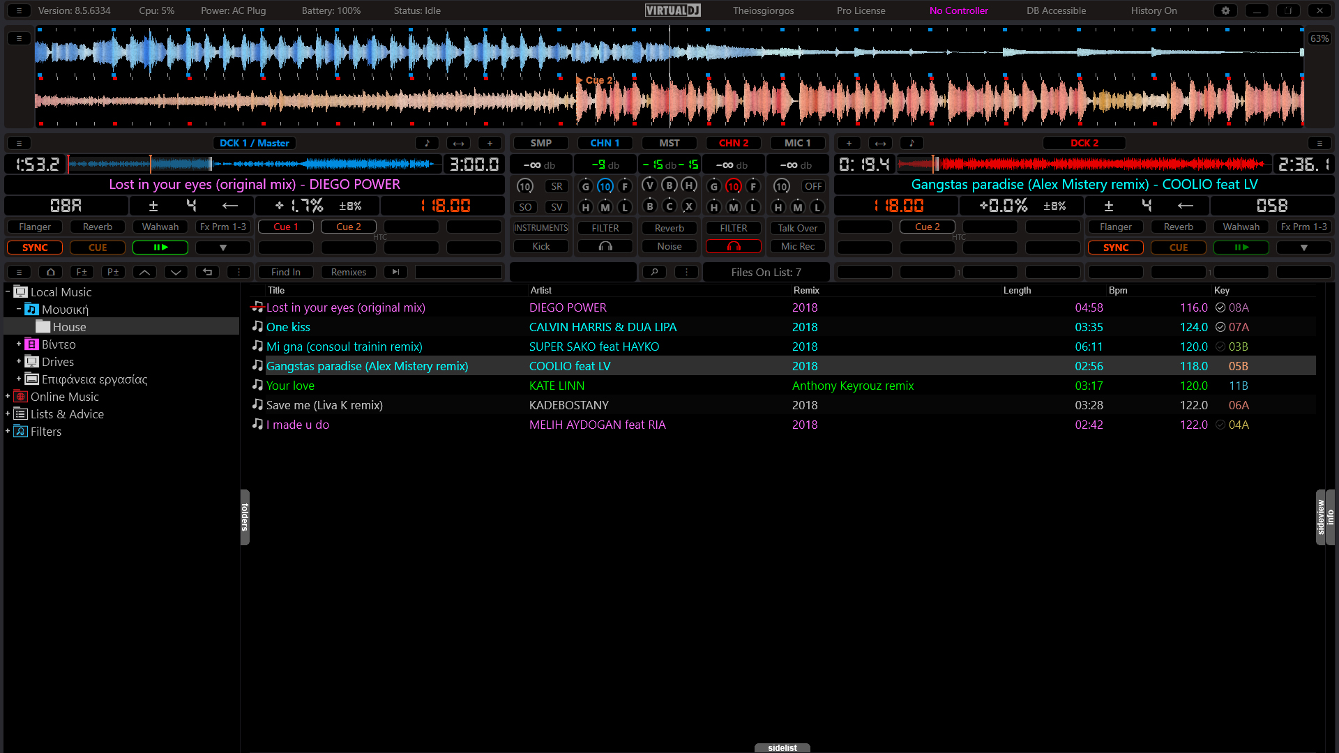Select the MST mixer tab
The height and width of the screenshot is (753, 1339).
tap(669, 143)
